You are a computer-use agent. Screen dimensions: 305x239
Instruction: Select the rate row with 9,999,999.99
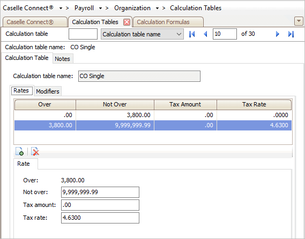tap(153, 125)
